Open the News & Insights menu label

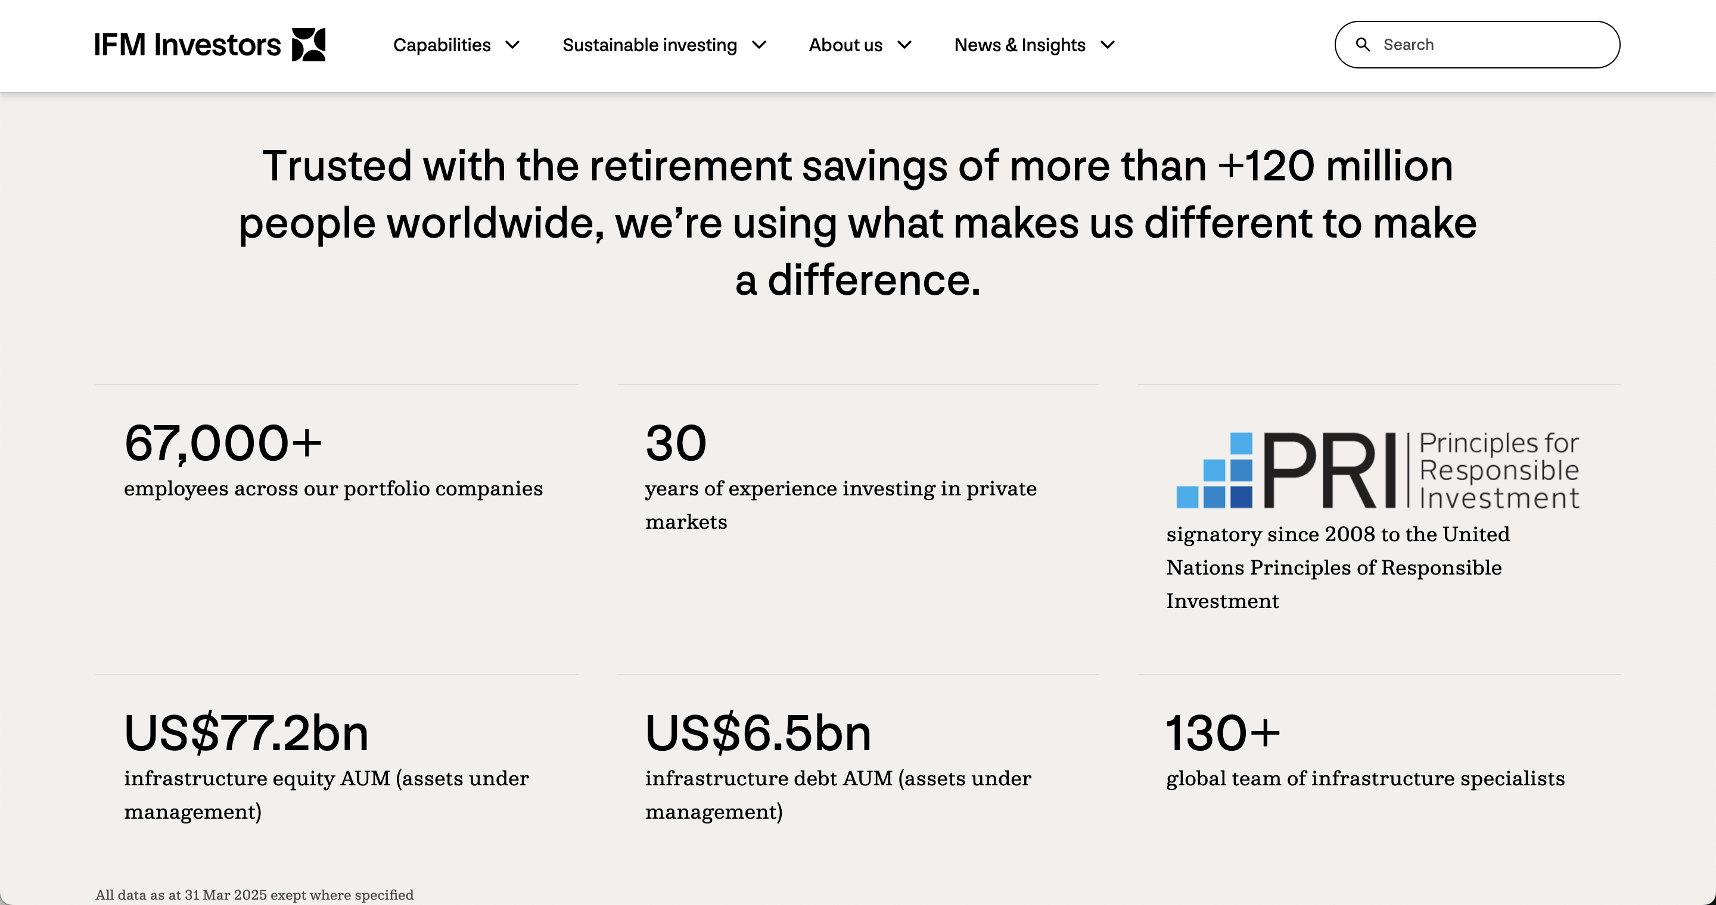coord(1019,45)
